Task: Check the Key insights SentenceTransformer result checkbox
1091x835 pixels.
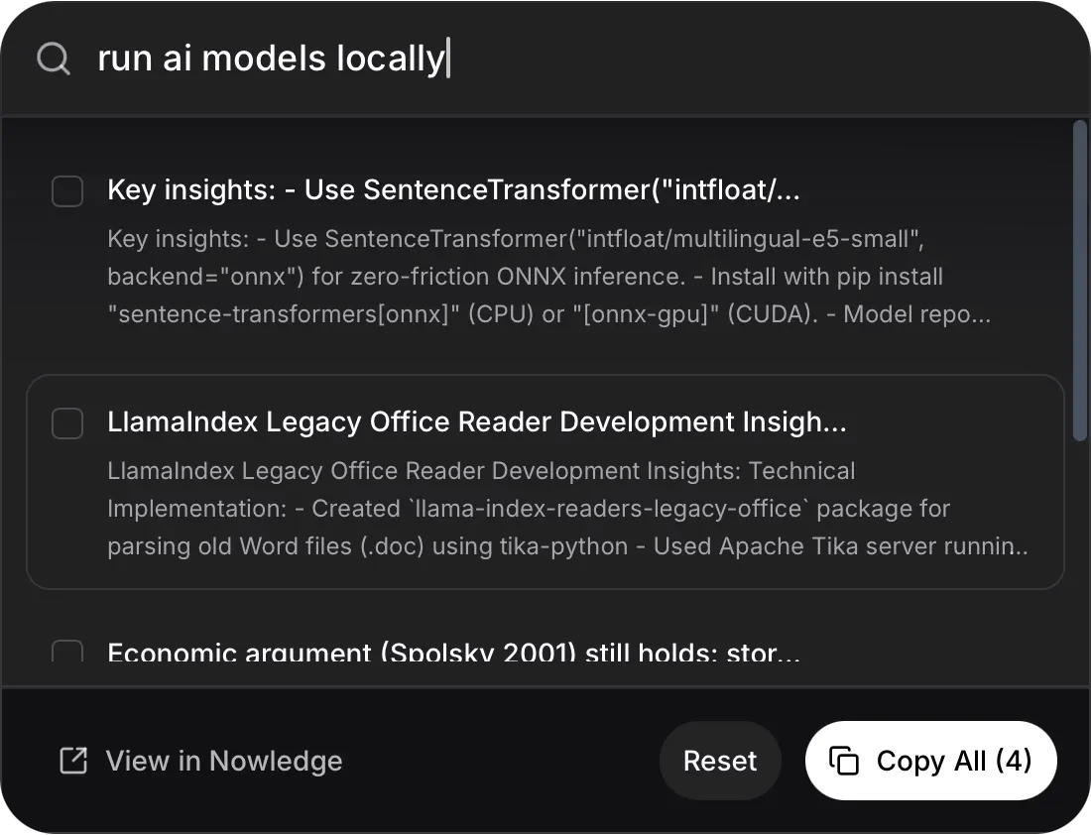Action: [x=66, y=190]
